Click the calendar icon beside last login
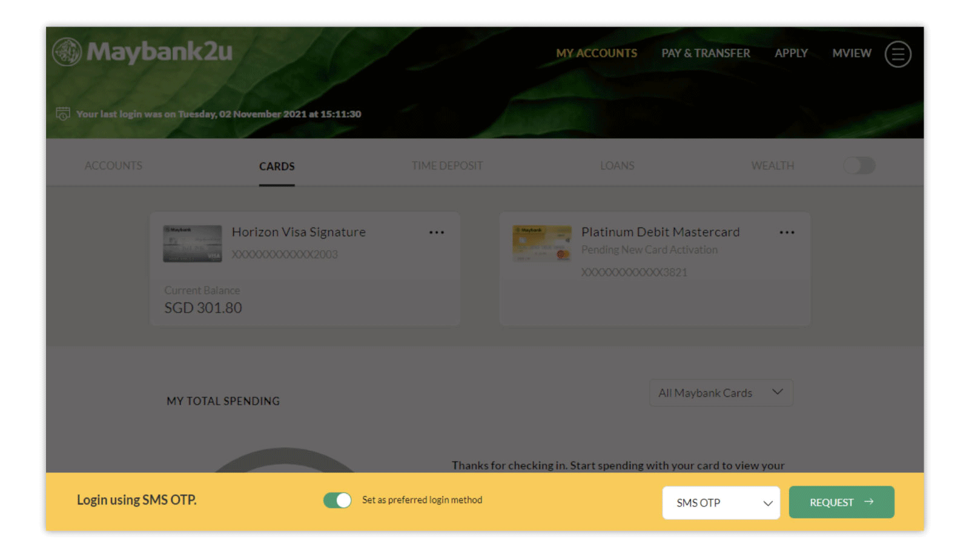 63,114
